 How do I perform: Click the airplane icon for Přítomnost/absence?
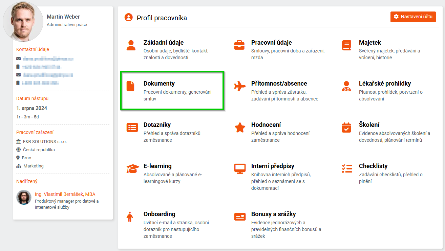pyautogui.click(x=240, y=86)
